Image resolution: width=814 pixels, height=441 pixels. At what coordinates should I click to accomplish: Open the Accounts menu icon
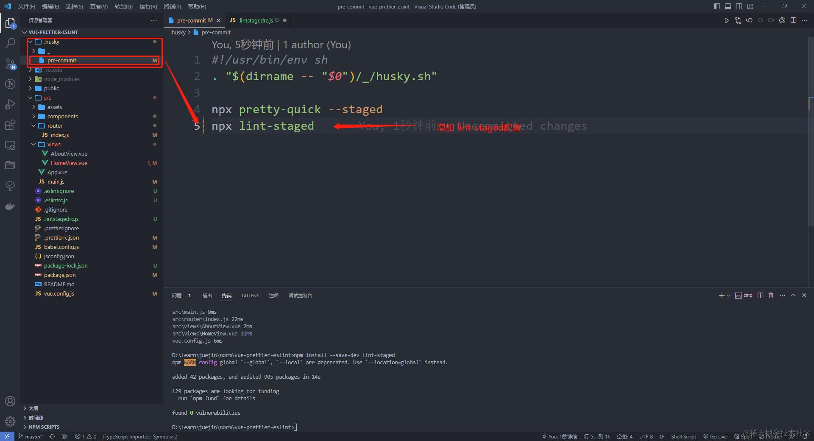[10, 401]
